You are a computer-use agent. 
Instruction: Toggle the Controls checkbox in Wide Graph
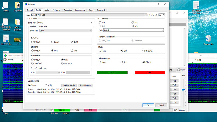[x=5, y=60]
